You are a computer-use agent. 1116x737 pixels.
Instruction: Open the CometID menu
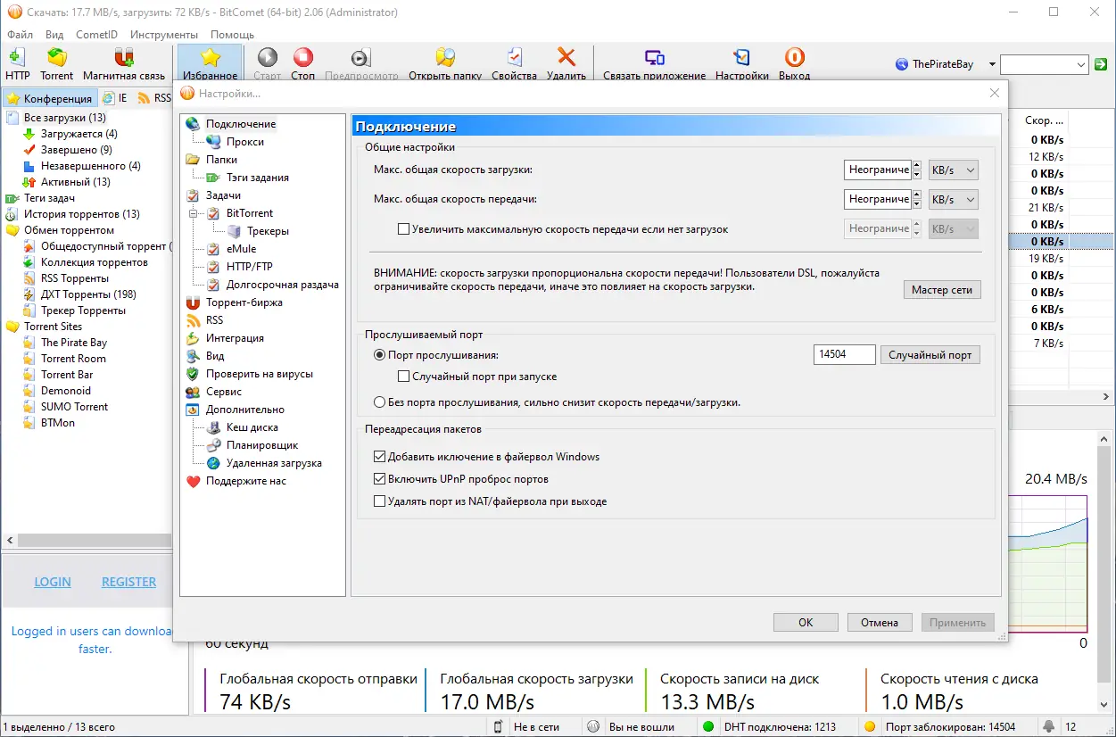[96, 35]
